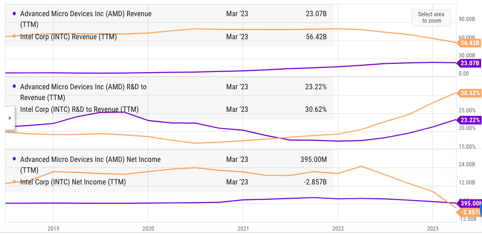This screenshot has width=482, height=235.
Task: Click the Intel R&D to Revenue legend label
Action: click(80, 109)
